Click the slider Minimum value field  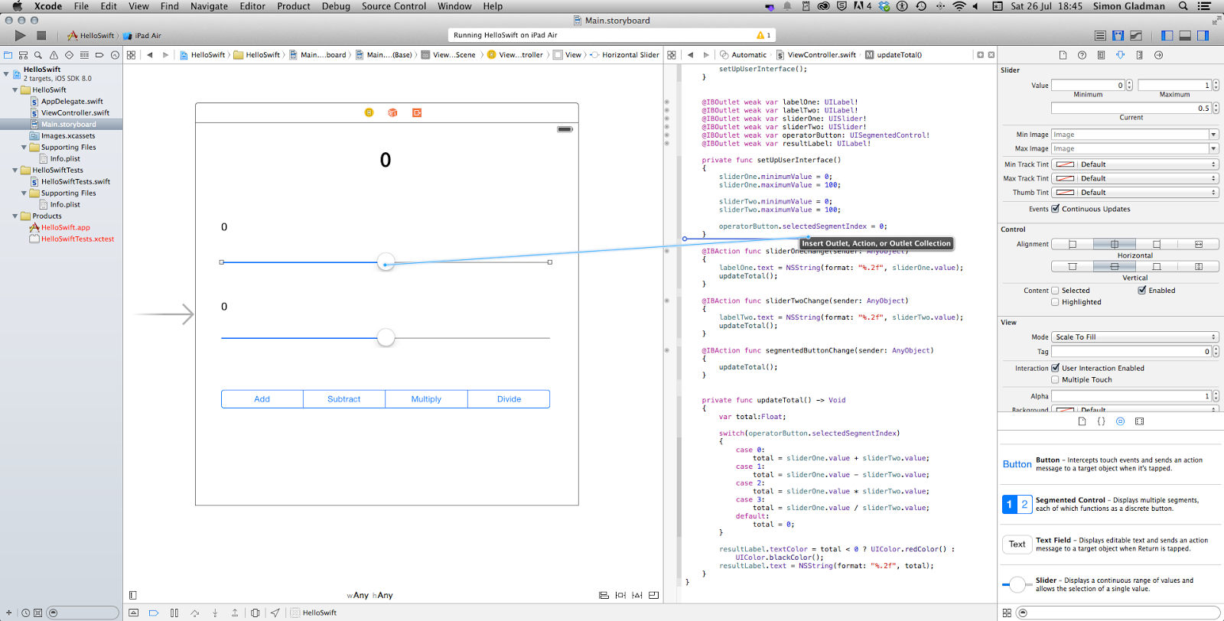point(1088,85)
